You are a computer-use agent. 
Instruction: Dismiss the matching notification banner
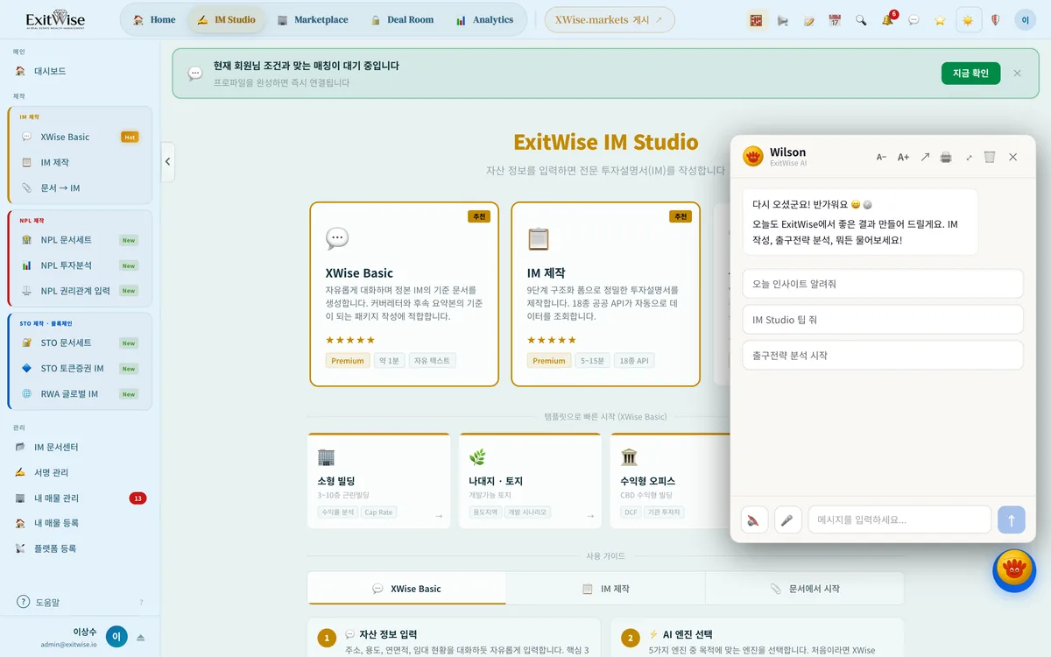tap(1017, 73)
